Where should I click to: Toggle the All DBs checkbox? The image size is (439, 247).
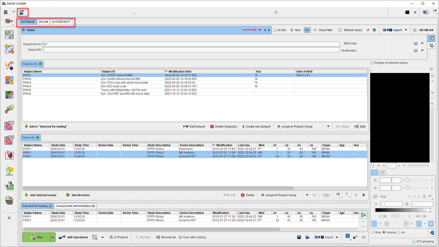pyautogui.click(x=275, y=30)
